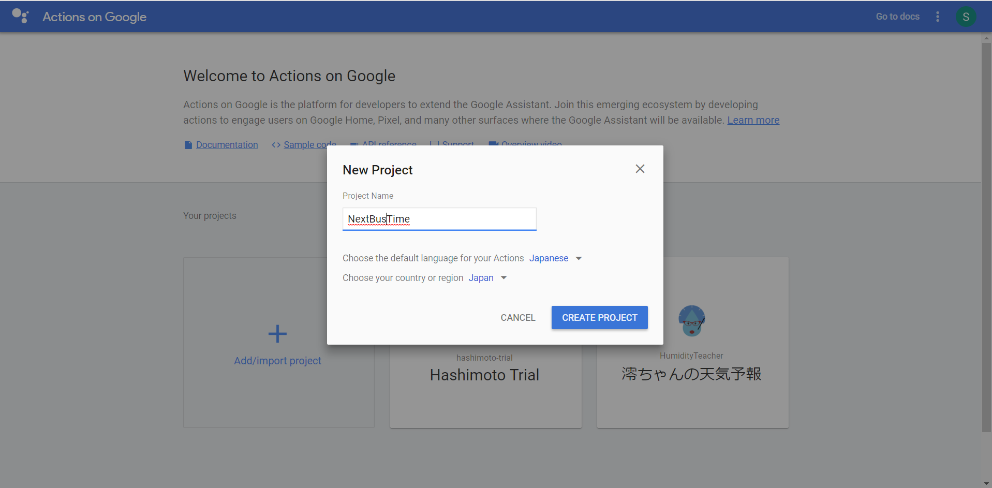992x488 pixels.
Task: Open the Hashimoto Trial project card
Action: [485, 386]
